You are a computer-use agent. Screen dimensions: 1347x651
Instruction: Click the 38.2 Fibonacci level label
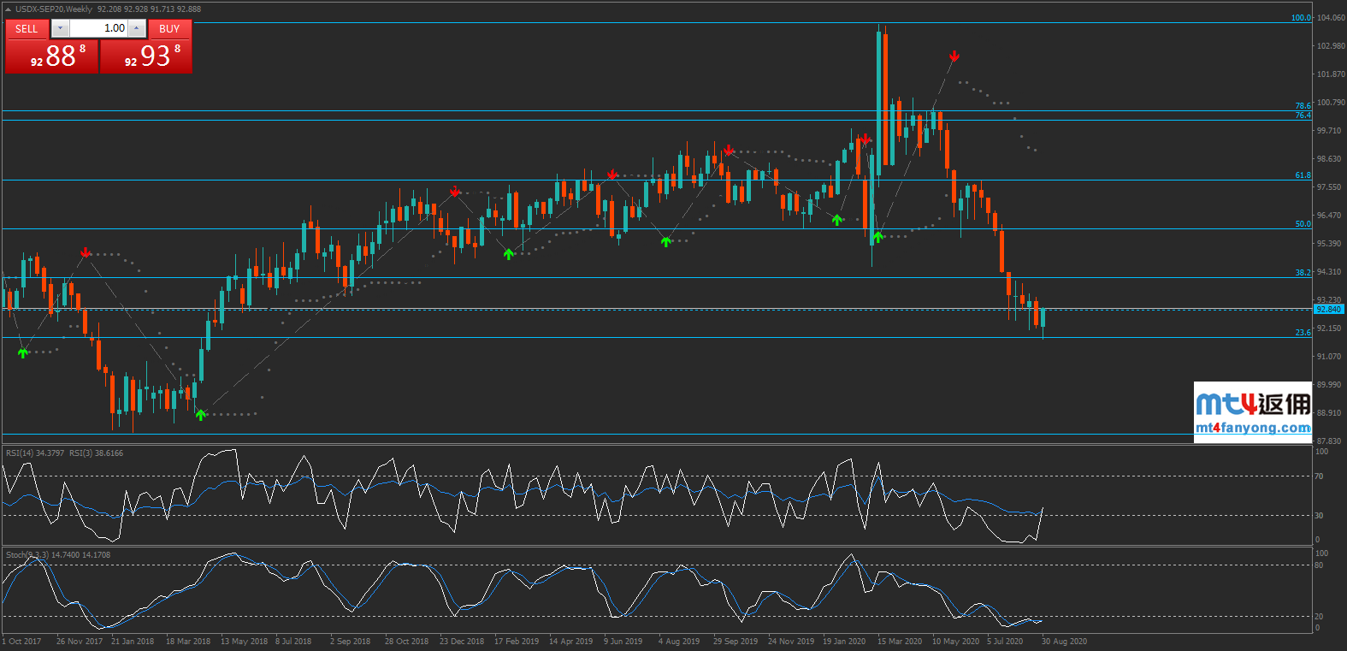point(1303,273)
